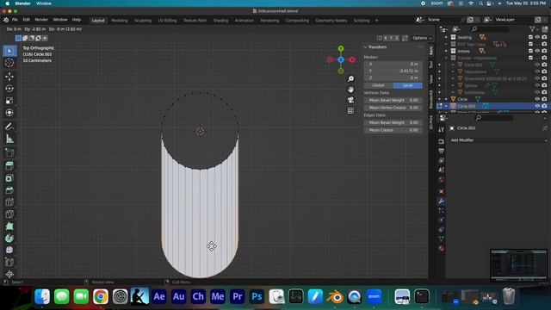The image size is (551, 310).
Task: Click the pan view hand icon
Action: (350, 90)
